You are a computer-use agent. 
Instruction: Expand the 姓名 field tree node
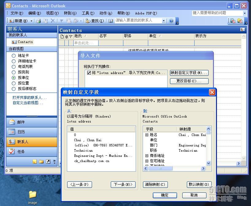click(147, 135)
